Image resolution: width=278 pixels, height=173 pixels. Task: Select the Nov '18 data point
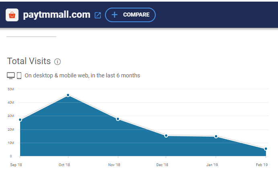tap(118, 119)
